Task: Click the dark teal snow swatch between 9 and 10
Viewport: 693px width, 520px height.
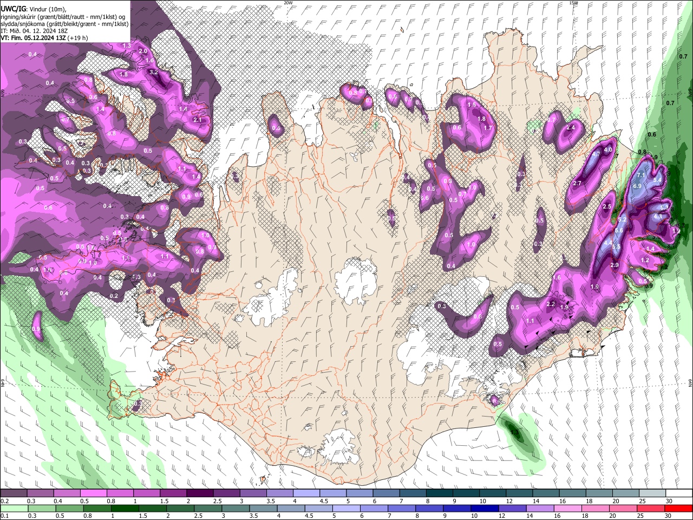Action: click(466, 493)
